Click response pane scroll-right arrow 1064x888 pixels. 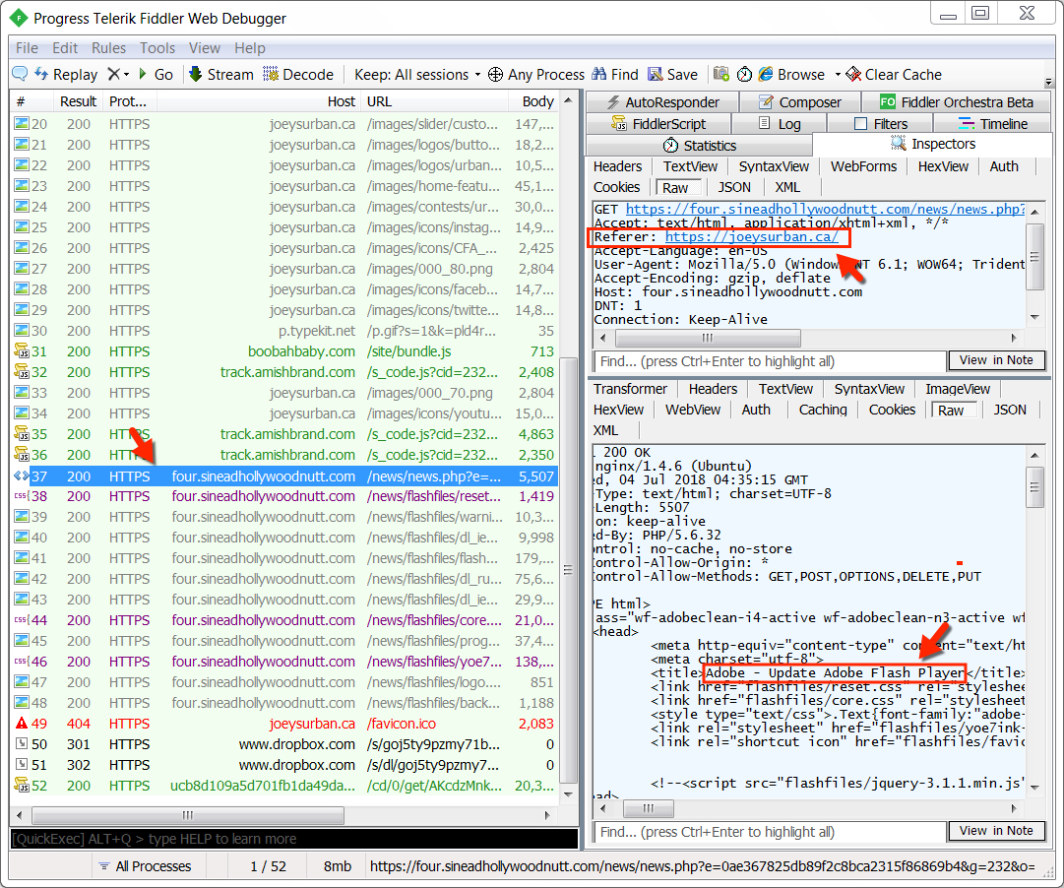click(x=1014, y=808)
